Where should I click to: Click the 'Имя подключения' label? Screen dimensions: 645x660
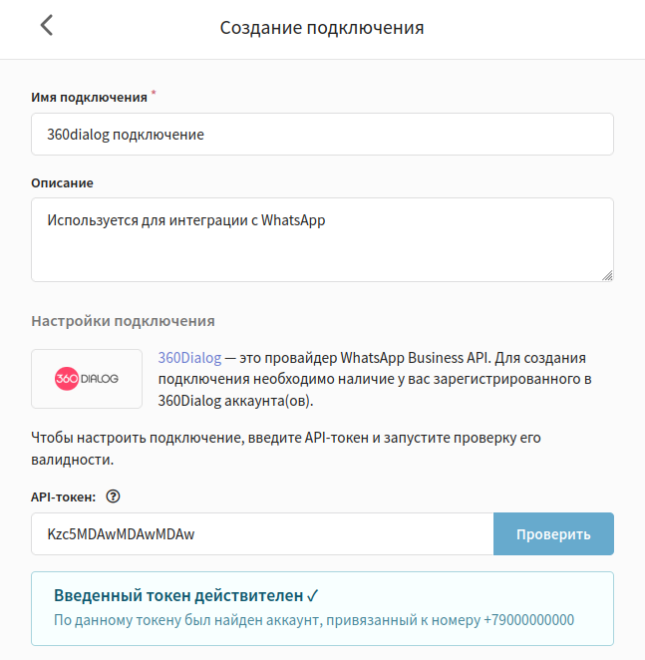[x=90, y=98]
